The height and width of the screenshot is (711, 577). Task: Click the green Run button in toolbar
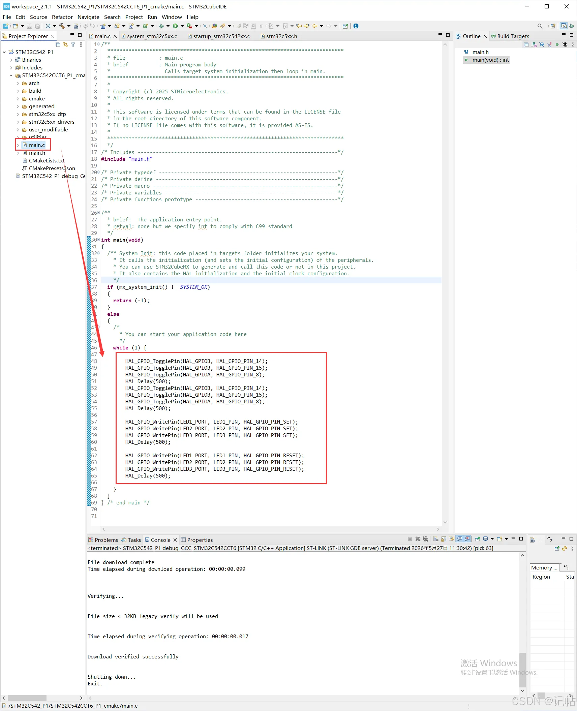pos(175,26)
